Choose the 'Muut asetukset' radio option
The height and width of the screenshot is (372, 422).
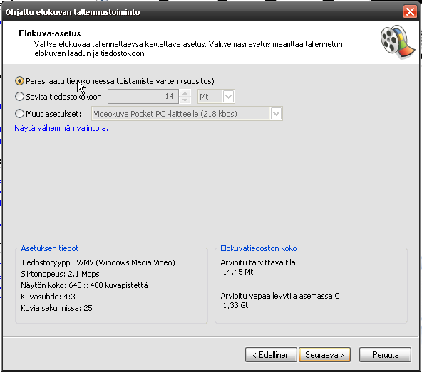pyautogui.click(x=19, y=114)
